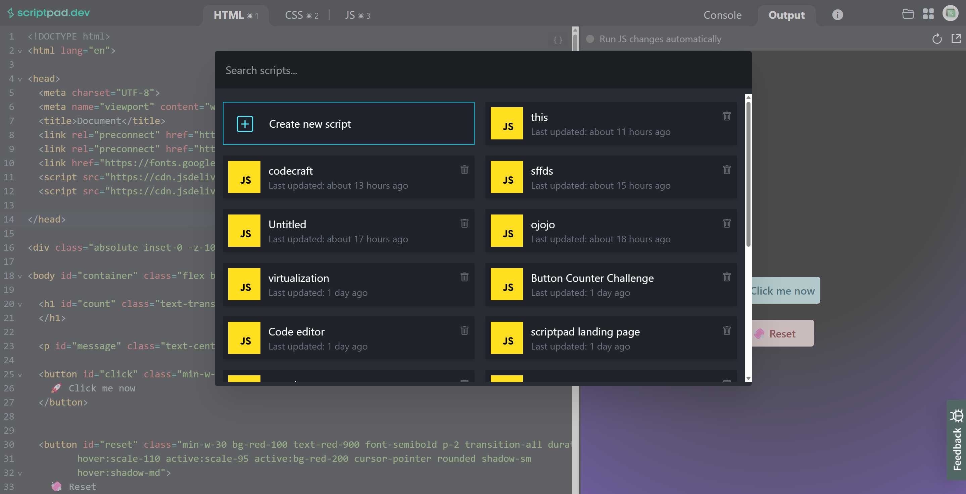Viewport: 966px width, 494px height.
Task: Delete the ojojo script via trash icon
Action: 727,223
